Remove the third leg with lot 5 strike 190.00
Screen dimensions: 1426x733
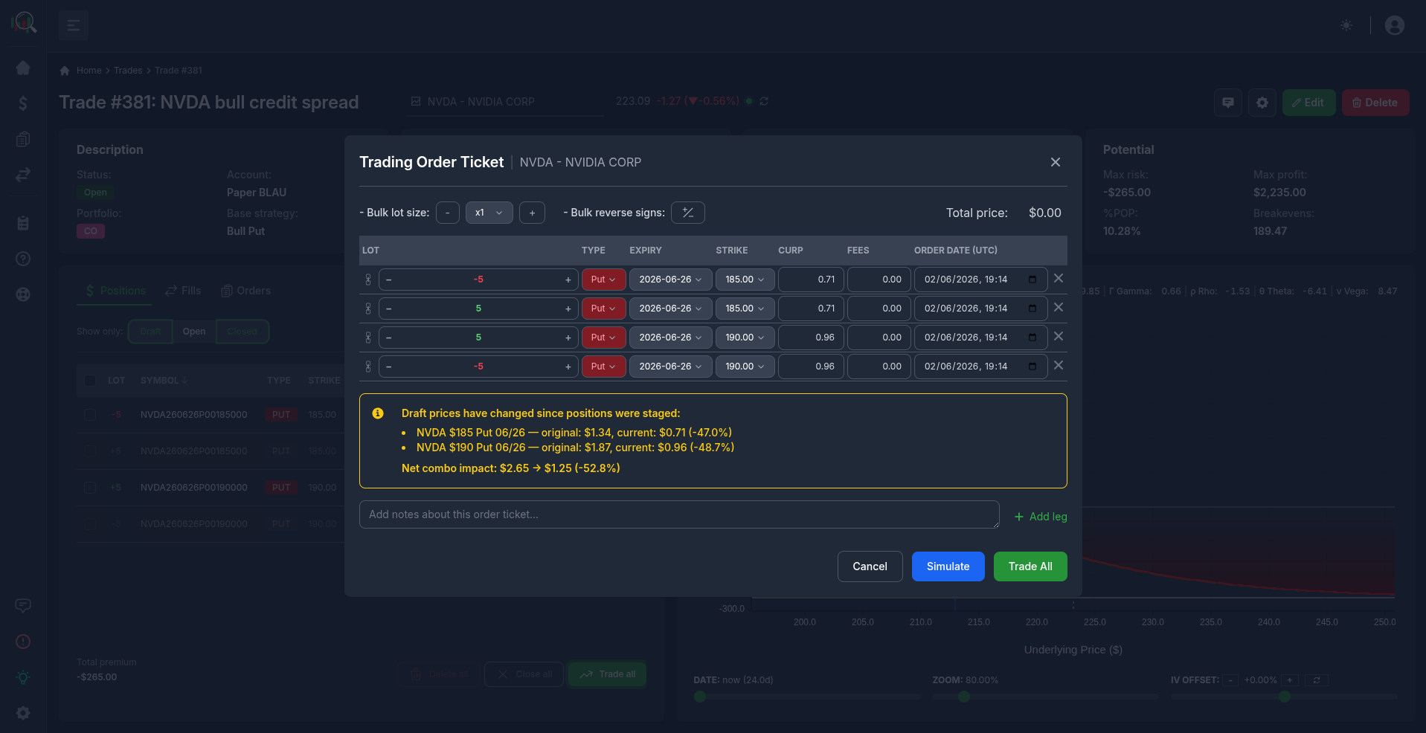[1059, 337]
